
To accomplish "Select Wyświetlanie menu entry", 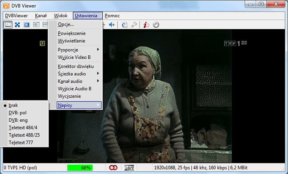I will click(x=79, y=41).
